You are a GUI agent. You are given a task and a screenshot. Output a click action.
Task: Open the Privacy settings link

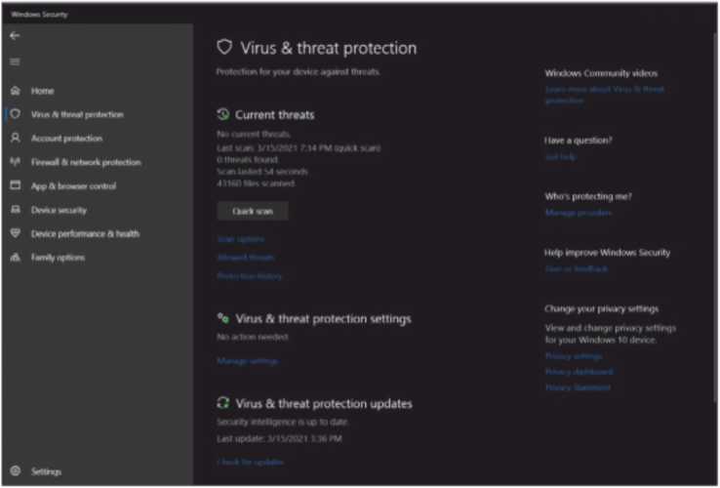pos(574,356)
